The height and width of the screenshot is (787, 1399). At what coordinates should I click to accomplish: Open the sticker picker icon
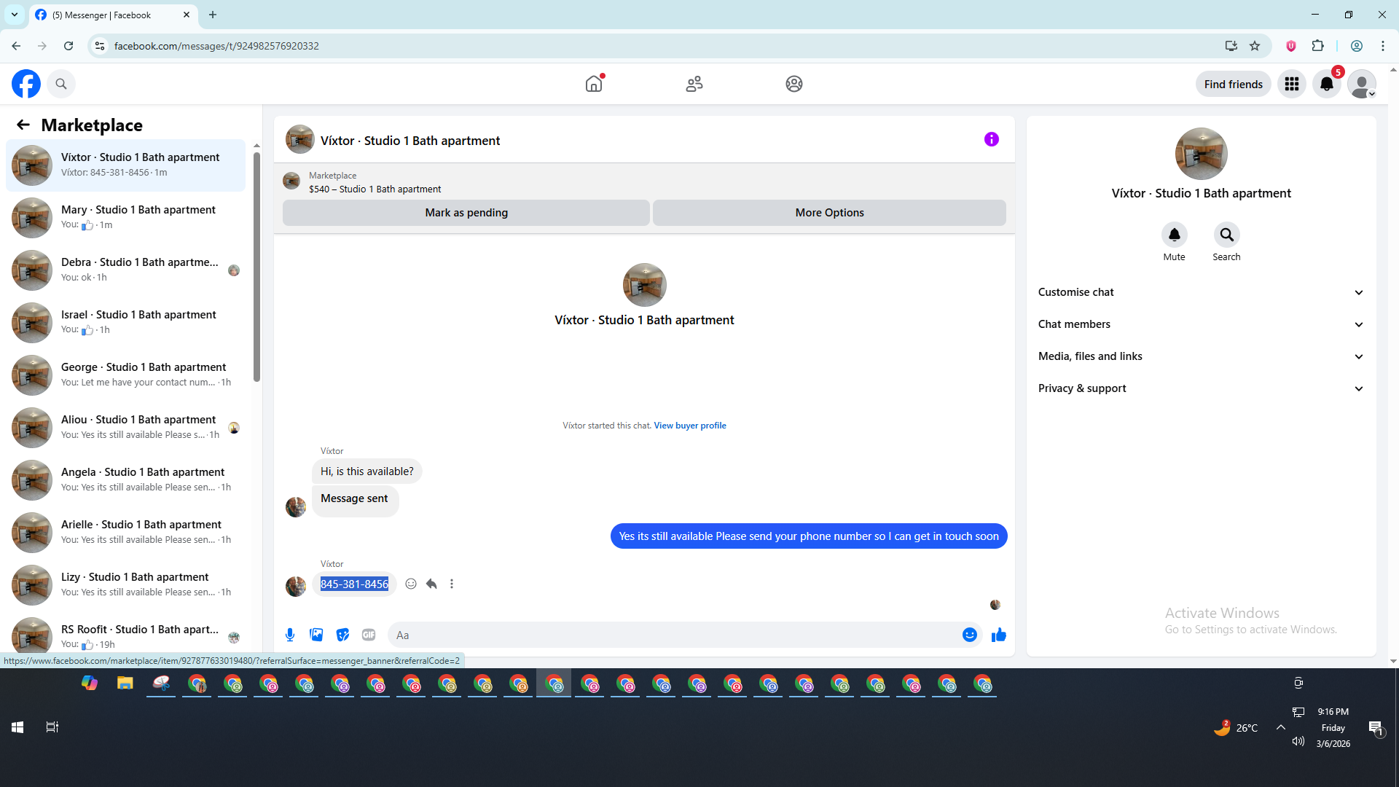(342, 635)
